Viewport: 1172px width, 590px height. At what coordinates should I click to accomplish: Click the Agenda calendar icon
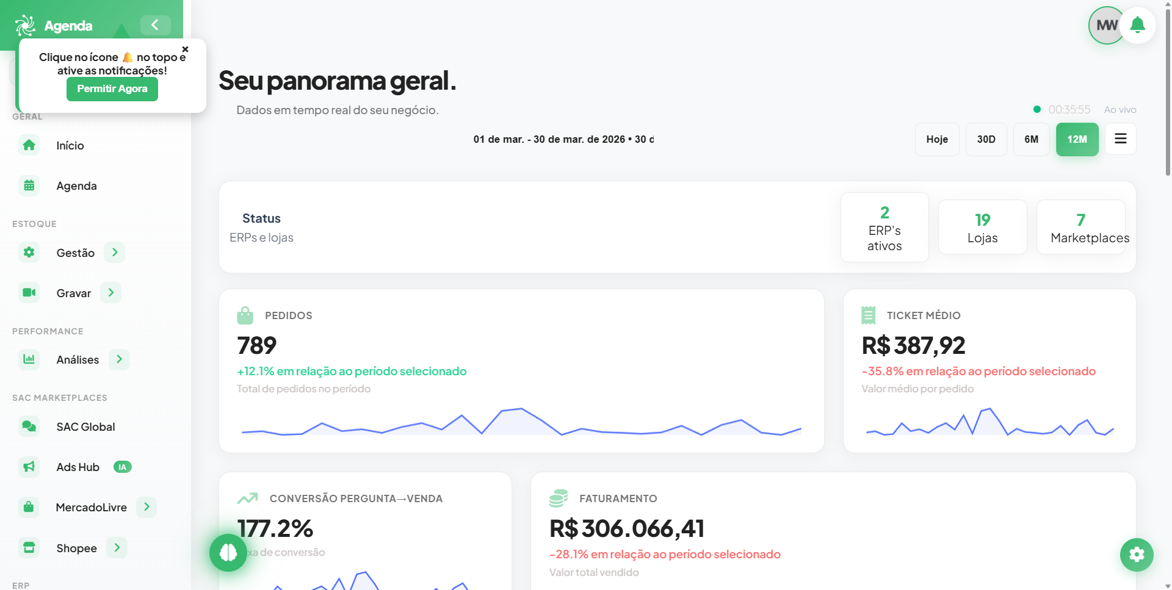click(29, 185)
